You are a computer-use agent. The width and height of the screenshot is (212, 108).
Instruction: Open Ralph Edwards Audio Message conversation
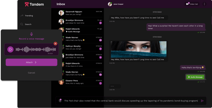80,30
